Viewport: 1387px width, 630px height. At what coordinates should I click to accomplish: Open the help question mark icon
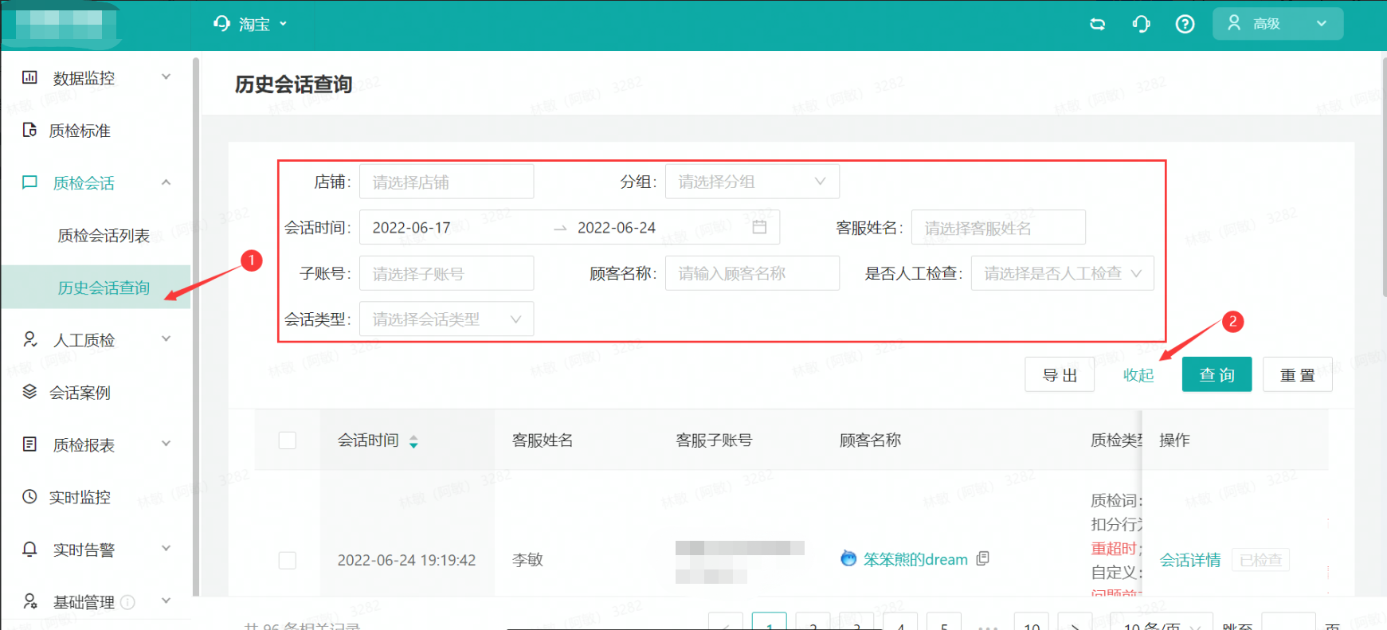1185,24
